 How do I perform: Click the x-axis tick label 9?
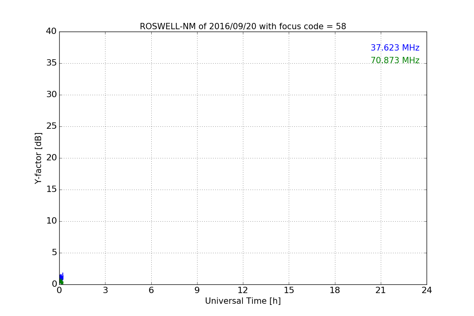pyautogui.click(x=197, y=290)
